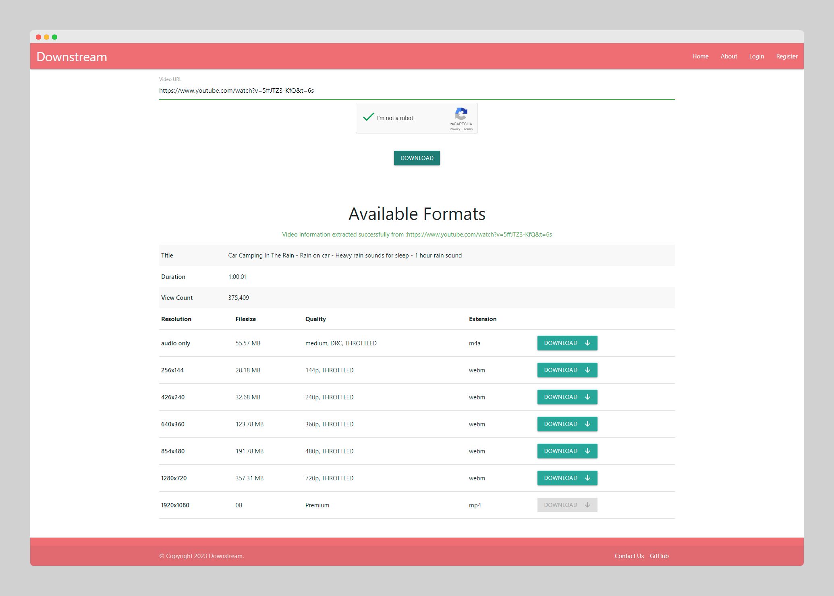This screenshot has width=834, height=596.
Task: Download the 426x240 webm format
Action: point(567,397)
